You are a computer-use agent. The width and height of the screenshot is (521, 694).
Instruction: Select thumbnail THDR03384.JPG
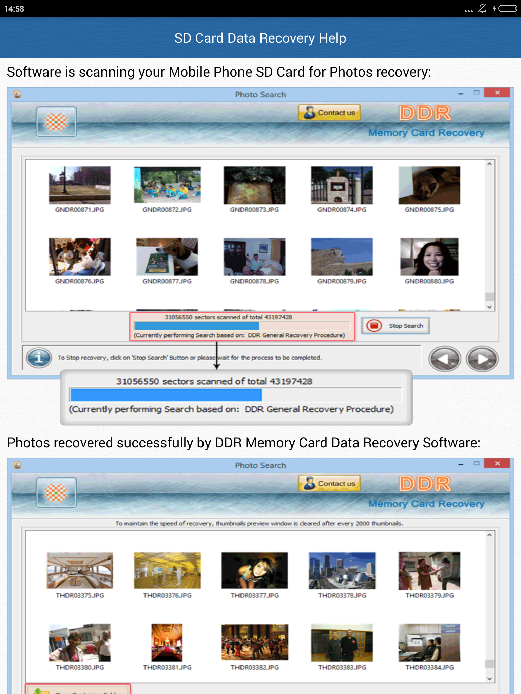[429, 642]
